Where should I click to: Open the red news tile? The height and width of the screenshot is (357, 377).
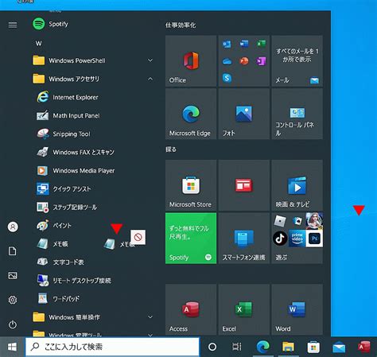coord(244,185)
